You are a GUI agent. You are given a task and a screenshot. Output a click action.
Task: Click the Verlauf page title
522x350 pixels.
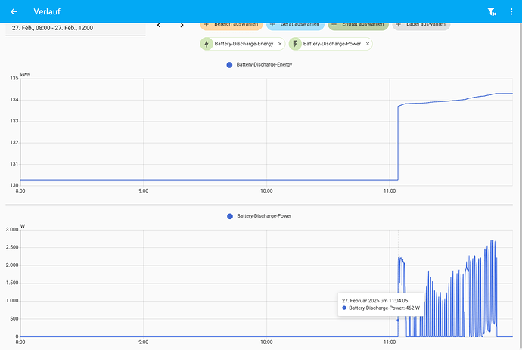click(x=47, y=11)
